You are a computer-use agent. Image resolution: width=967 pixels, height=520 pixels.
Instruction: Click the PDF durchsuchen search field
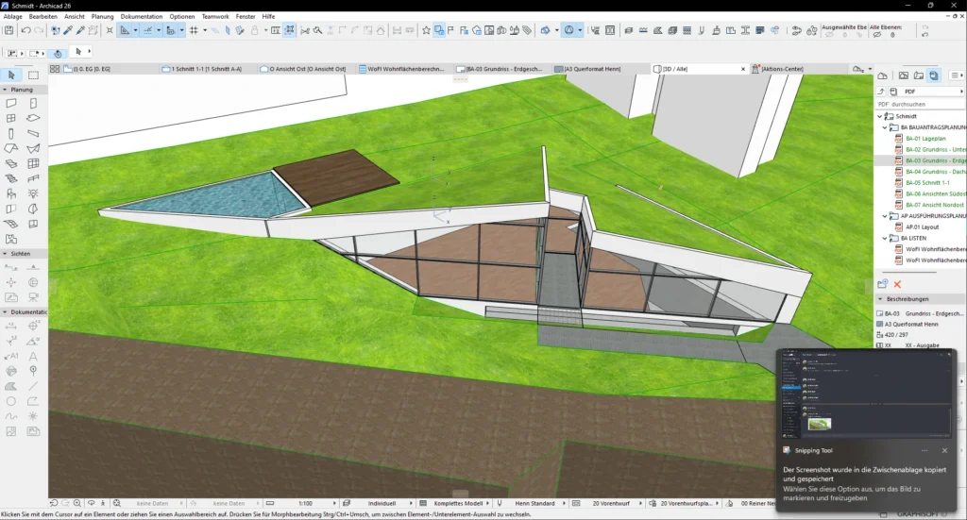(919, 104)
